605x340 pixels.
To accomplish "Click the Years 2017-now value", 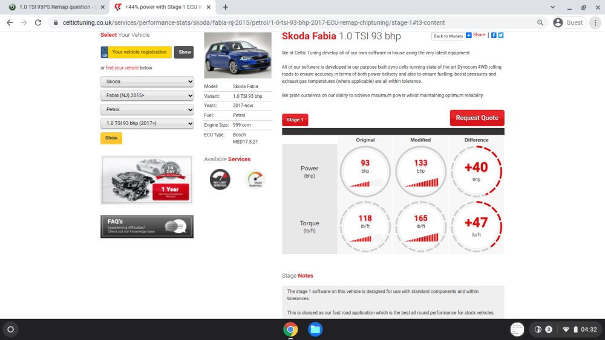I will [x=243, y=106].
